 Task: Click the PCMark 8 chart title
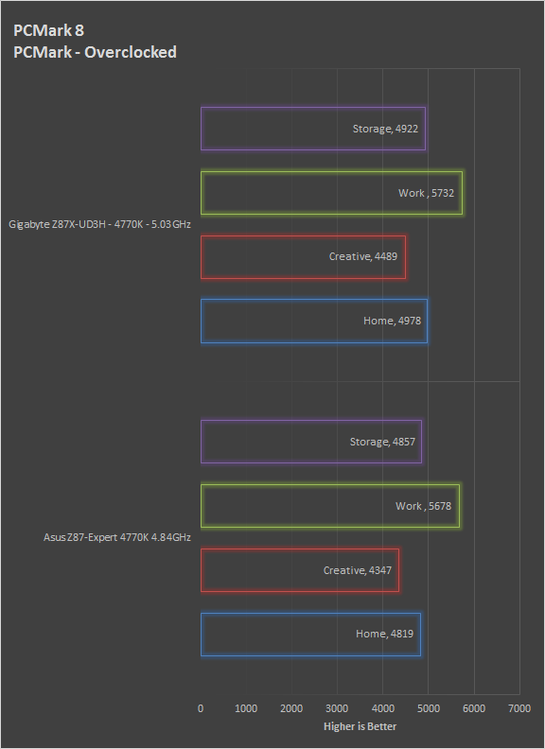pos(49,30)
